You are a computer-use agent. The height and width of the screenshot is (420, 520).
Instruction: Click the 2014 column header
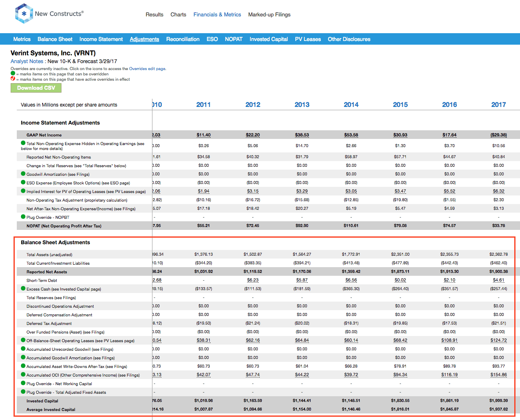pyautogui.click(x=351, y=104)
